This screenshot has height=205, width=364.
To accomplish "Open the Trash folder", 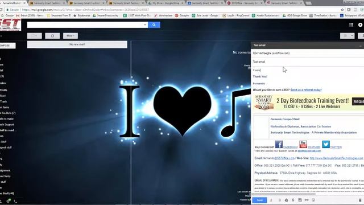I will [x=3, y=101].
